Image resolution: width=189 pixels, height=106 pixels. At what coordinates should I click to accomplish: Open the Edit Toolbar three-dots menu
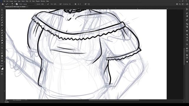[2, 64]
